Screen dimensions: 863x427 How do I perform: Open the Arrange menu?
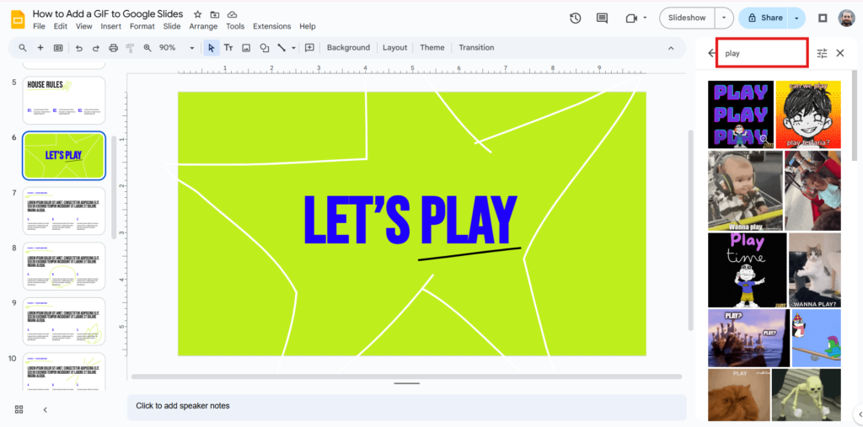pyautogui.click(x=203, y=26)
